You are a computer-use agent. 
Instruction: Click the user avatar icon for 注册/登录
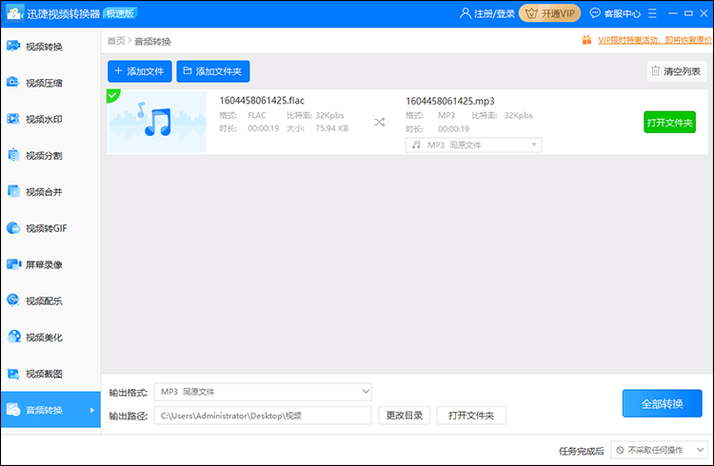click(x=465, y=13)
